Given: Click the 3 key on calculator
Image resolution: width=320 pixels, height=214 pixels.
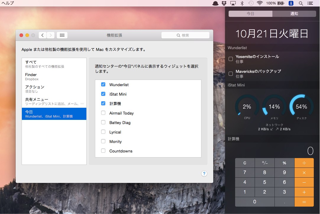Looking at the screenshot, I should [284, 192].
